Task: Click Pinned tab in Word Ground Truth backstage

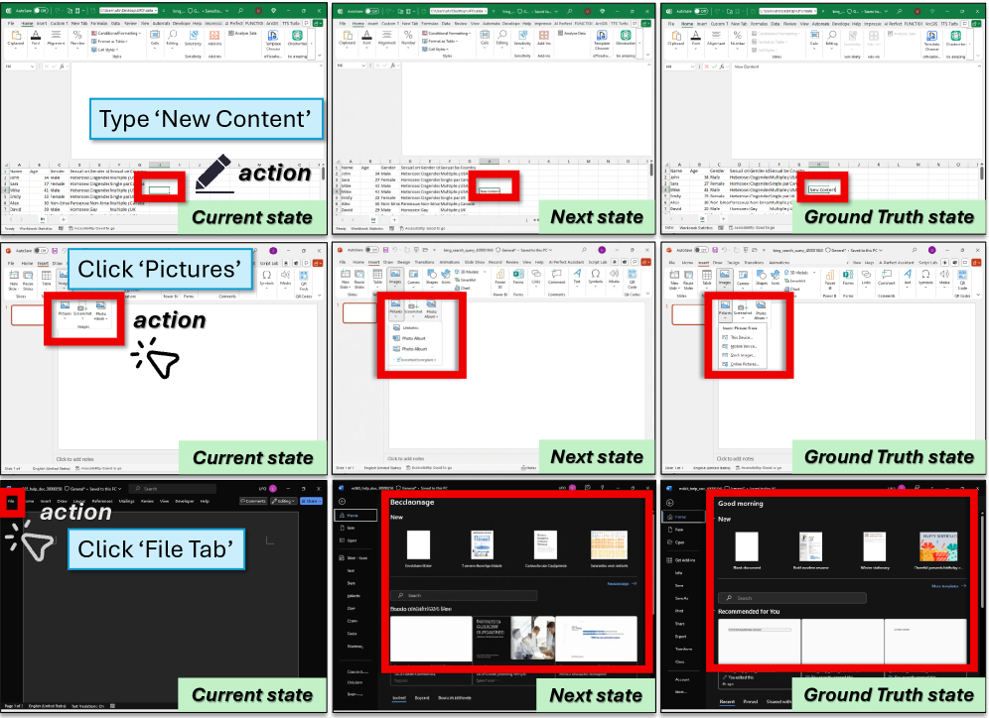Action: point(751,701)
